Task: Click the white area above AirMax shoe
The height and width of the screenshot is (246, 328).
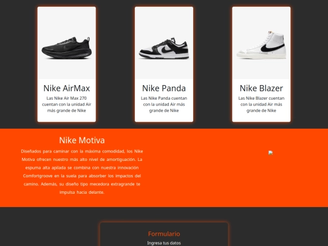Action: coord(67,21)
